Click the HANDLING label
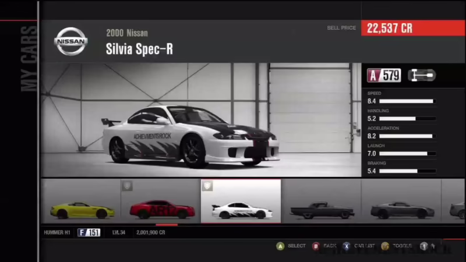466x262 pixels. point(378,111)
